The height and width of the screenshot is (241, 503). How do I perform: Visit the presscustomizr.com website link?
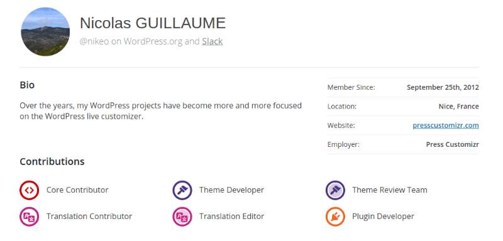pyautogui.click(x=446, y=126)
